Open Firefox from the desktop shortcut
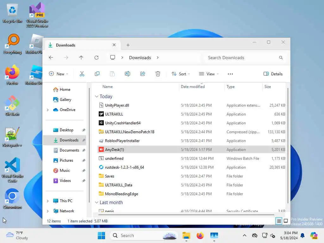Viewport: 324px width, 243px height. click(x=12, y=75)
